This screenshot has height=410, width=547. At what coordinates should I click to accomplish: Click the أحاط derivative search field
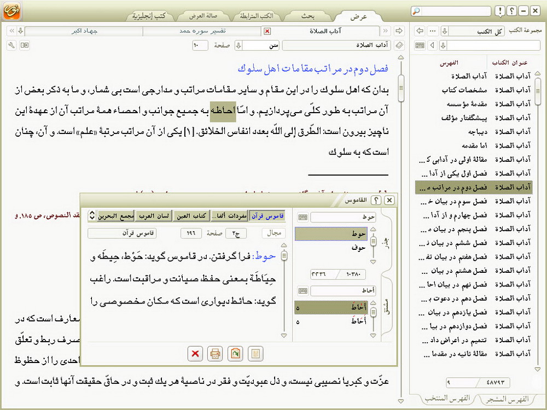tap(342, 290)
